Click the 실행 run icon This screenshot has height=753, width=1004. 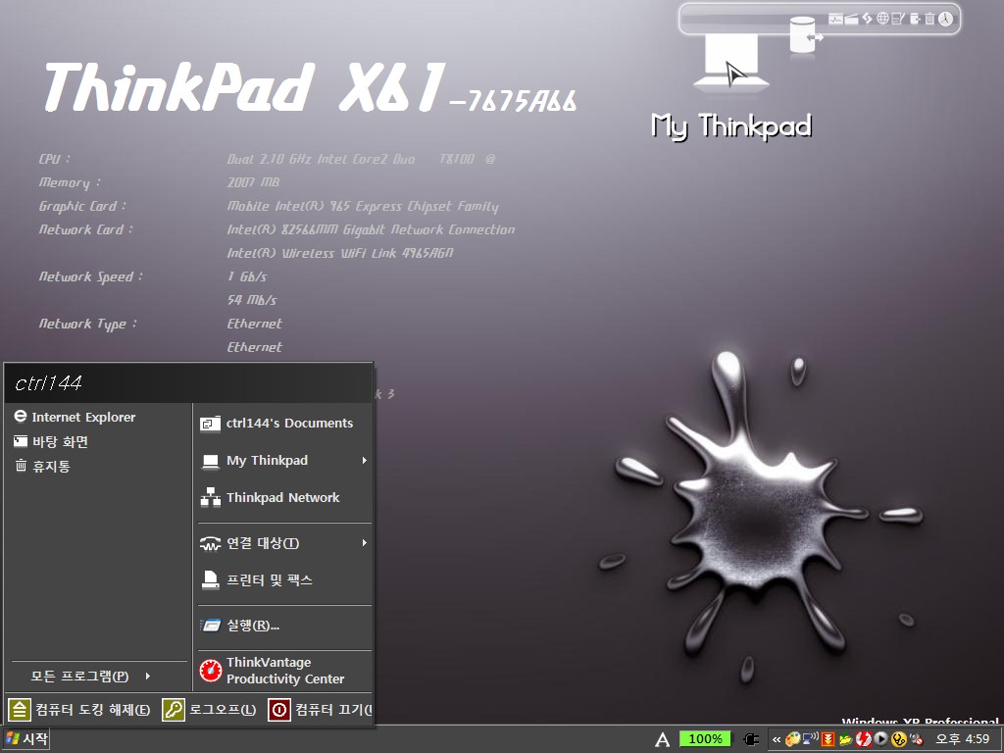click(x=210, y=626)
